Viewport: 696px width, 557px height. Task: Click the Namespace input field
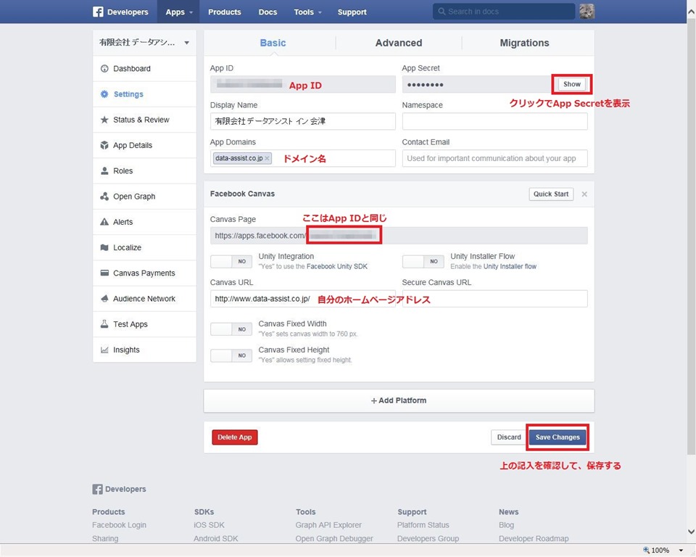(495, 121)
